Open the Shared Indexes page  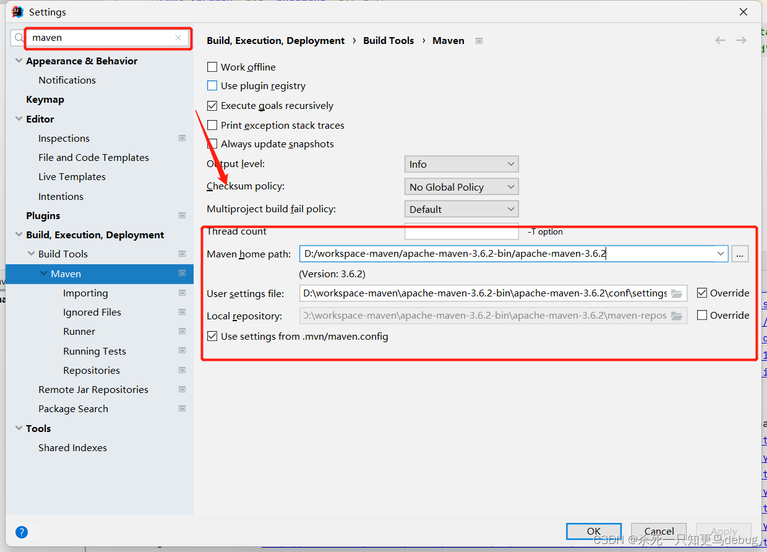72,447
